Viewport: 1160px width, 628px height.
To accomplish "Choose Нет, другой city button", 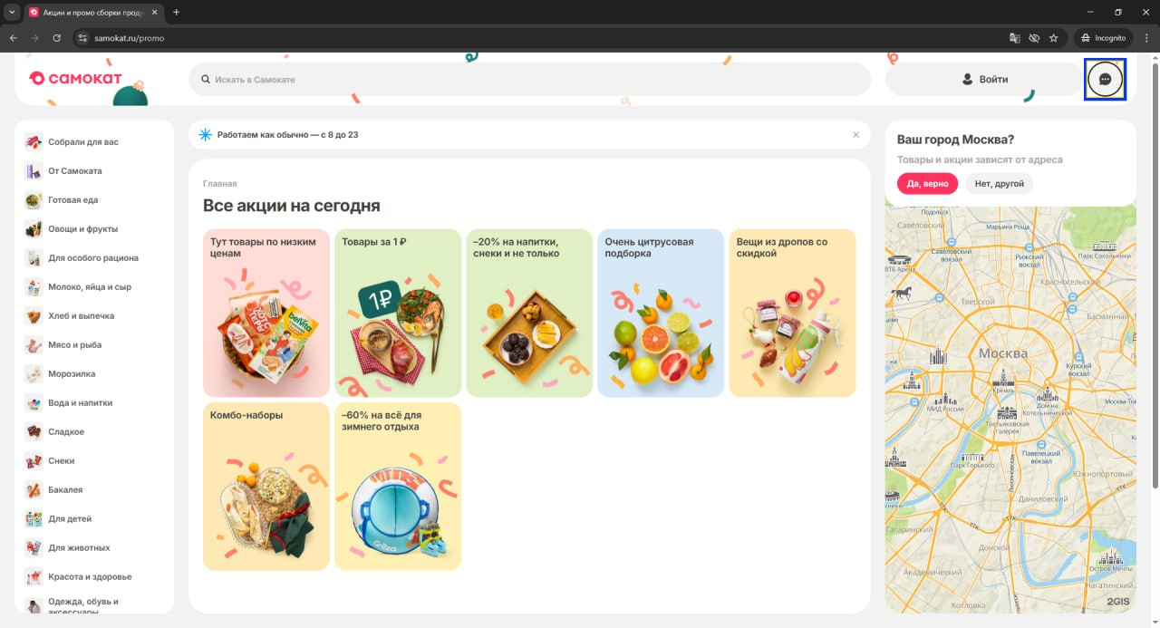I will click(999, 183).
